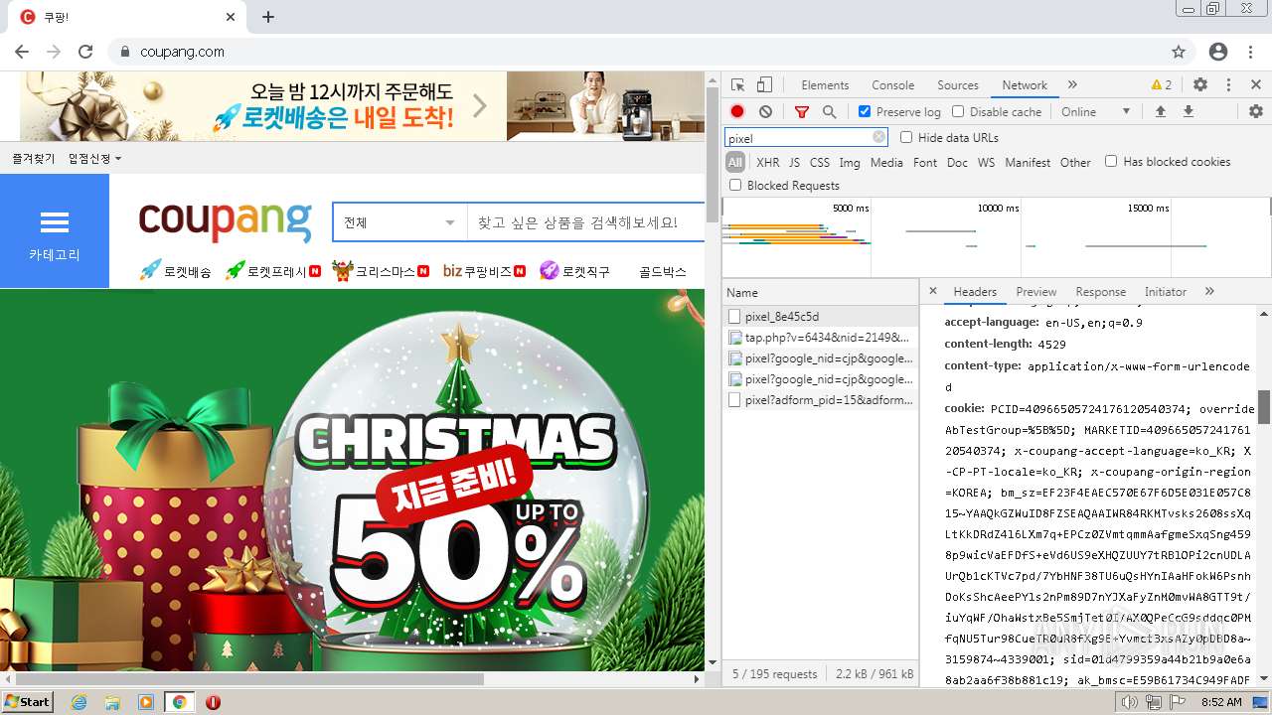Click the Coupang product search box
1272x715 pixels.
(586, 222)
